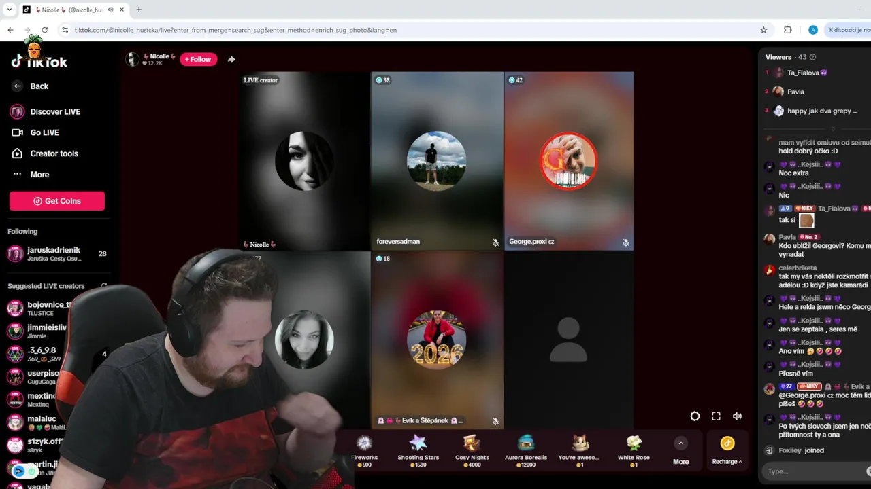Open Creator tools in the sidebar

point(45,153)
